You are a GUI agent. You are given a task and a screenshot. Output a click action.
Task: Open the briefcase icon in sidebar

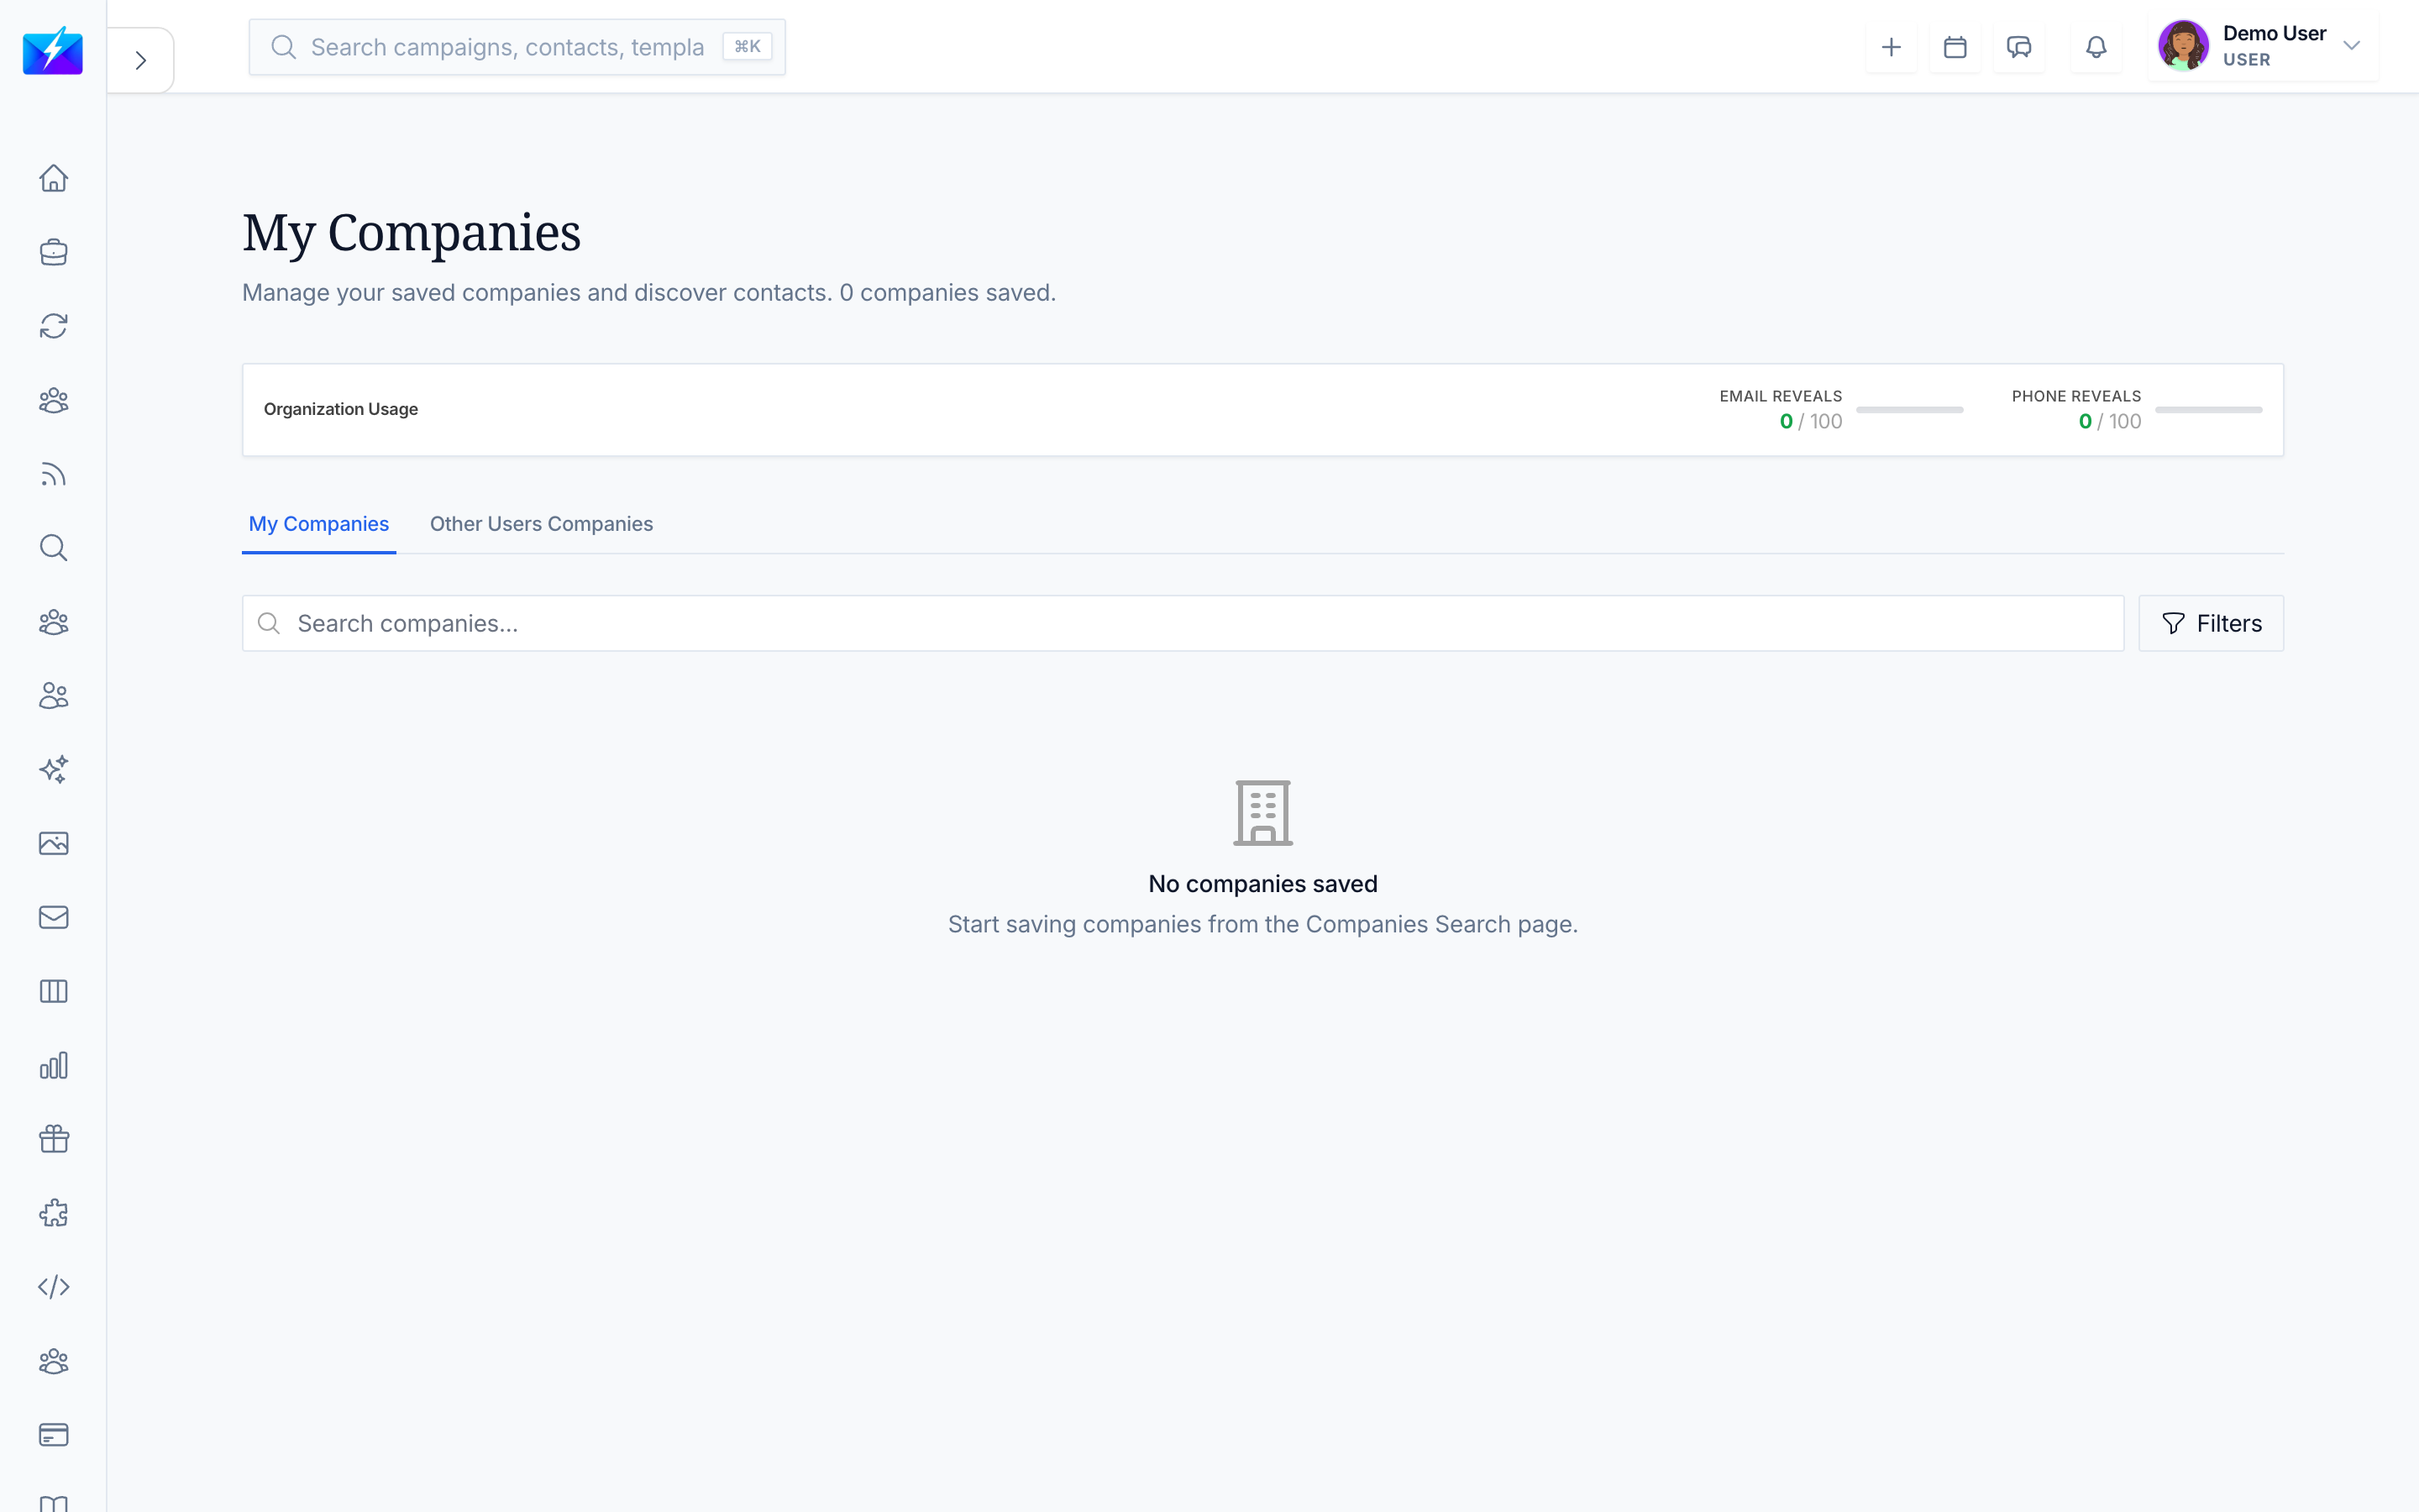(x=54, y=252)
